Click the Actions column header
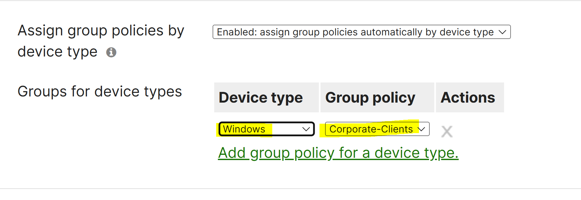The image size is (581, 200). click(x=470, y=97)
